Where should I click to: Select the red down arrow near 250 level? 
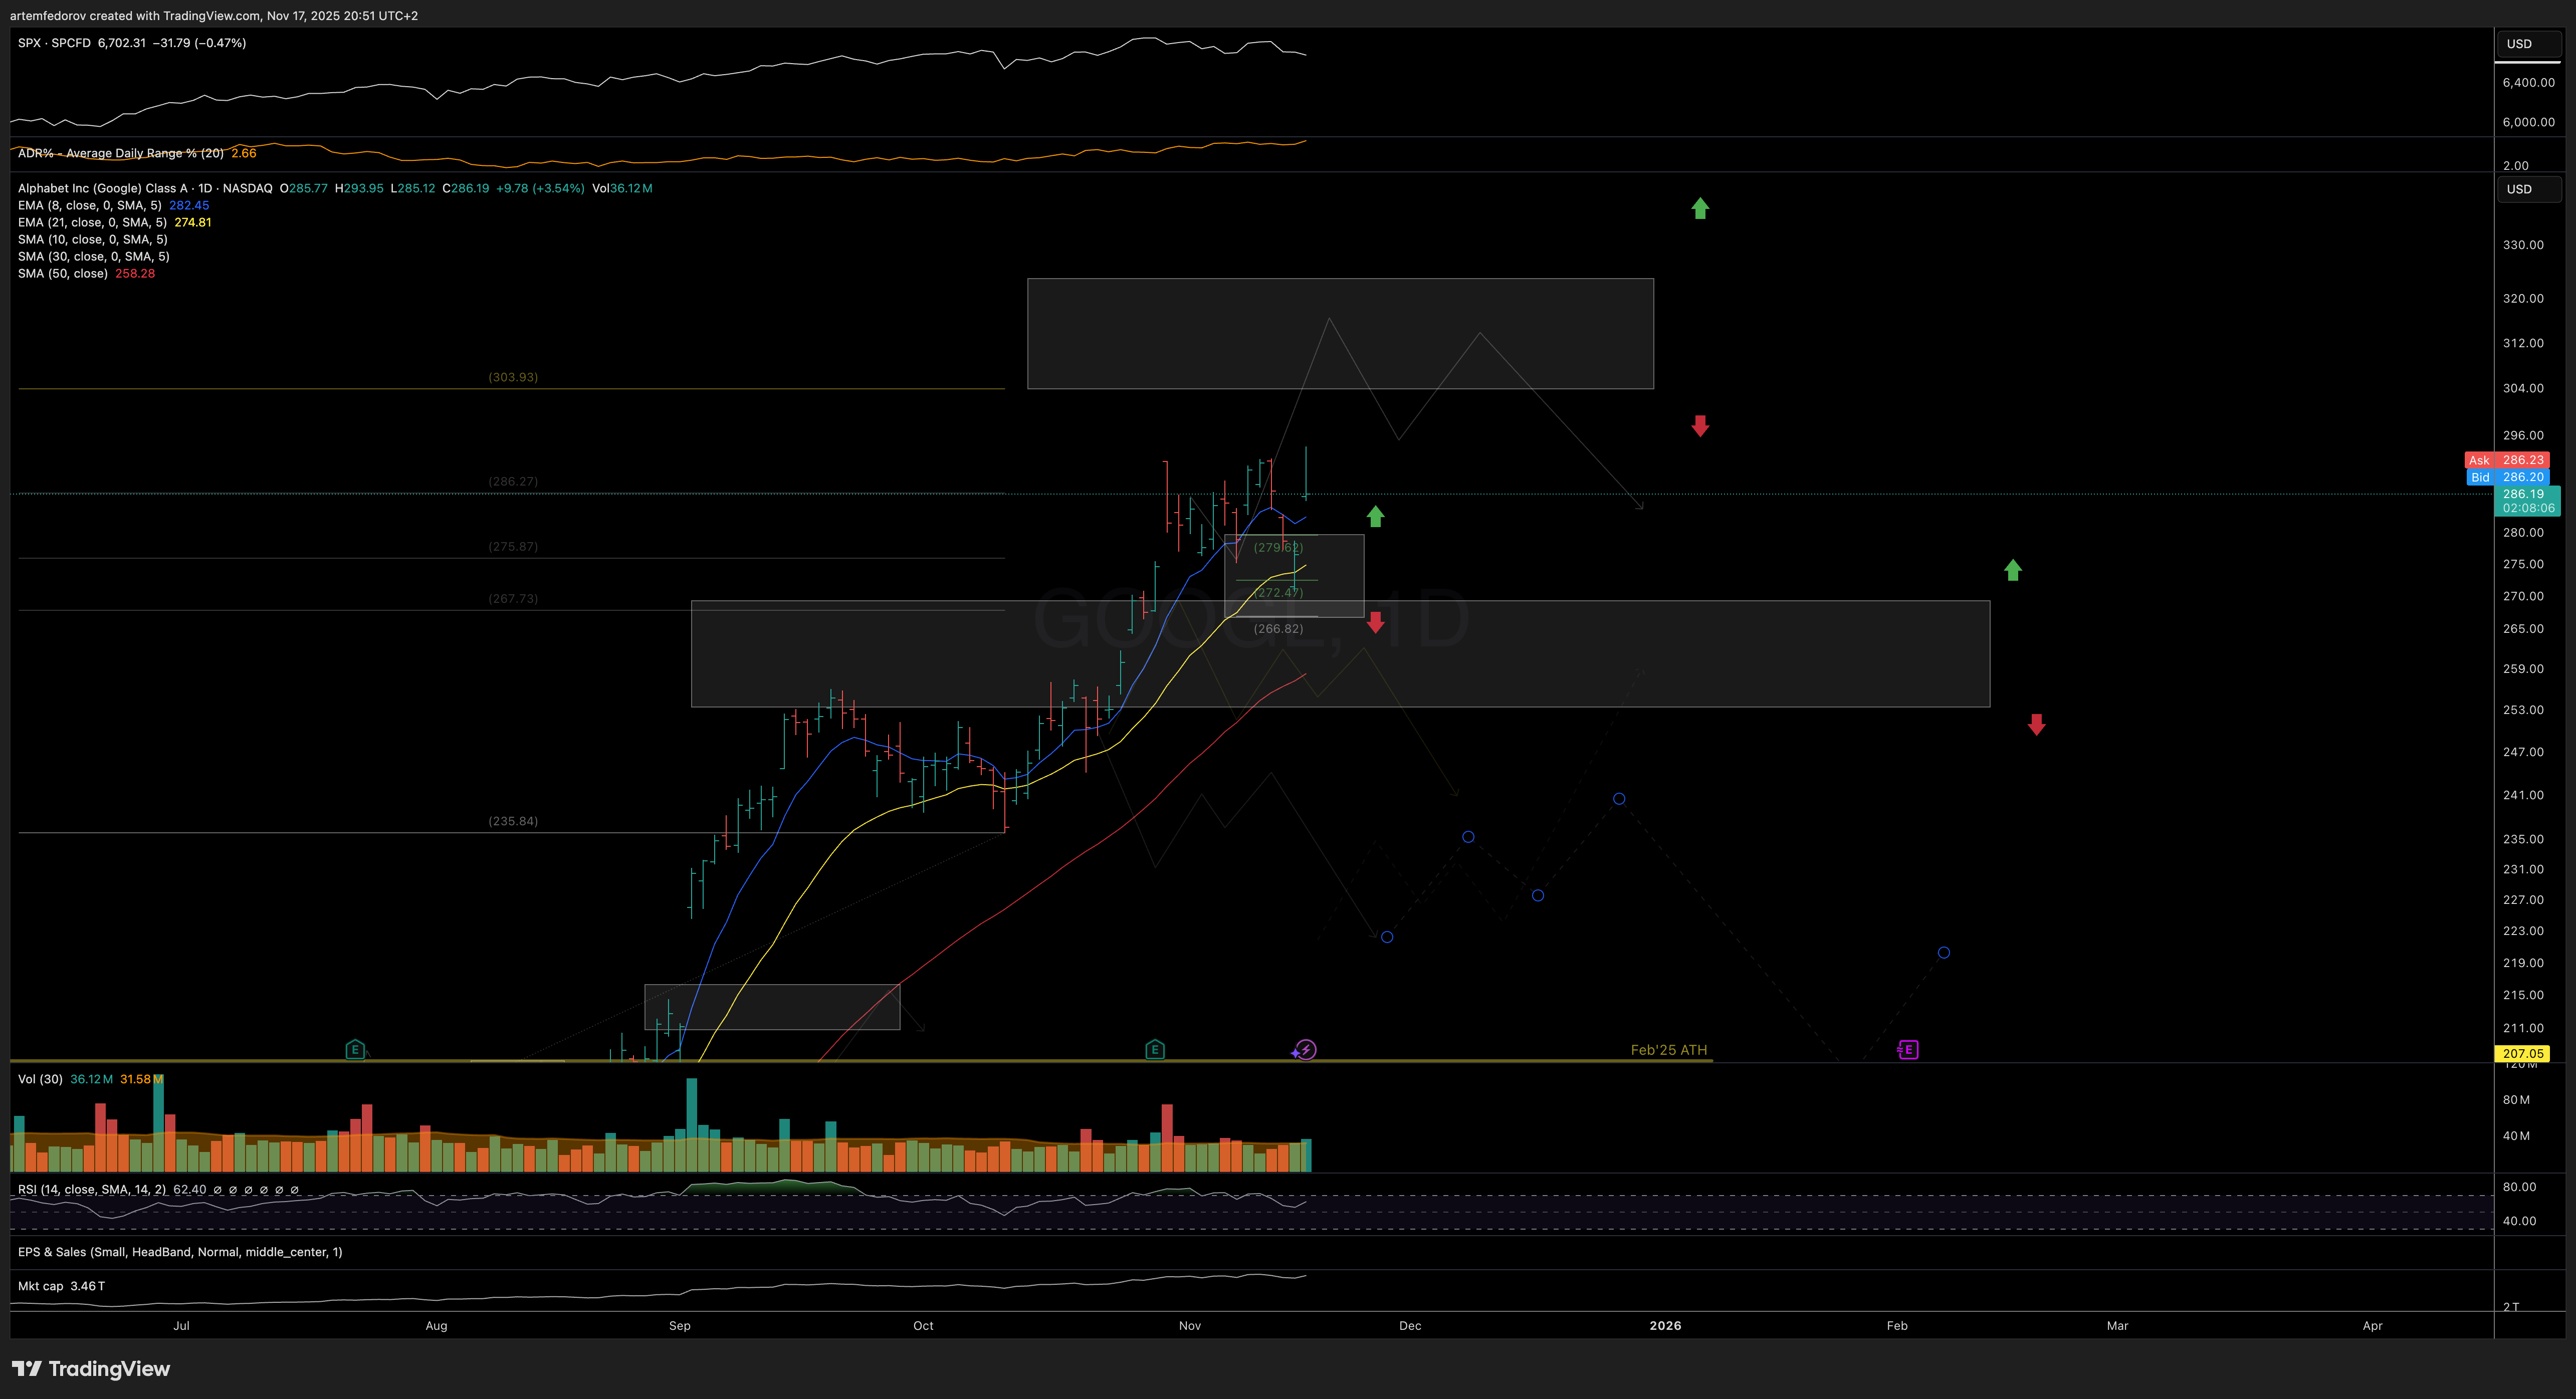[x=2036, y=725]
